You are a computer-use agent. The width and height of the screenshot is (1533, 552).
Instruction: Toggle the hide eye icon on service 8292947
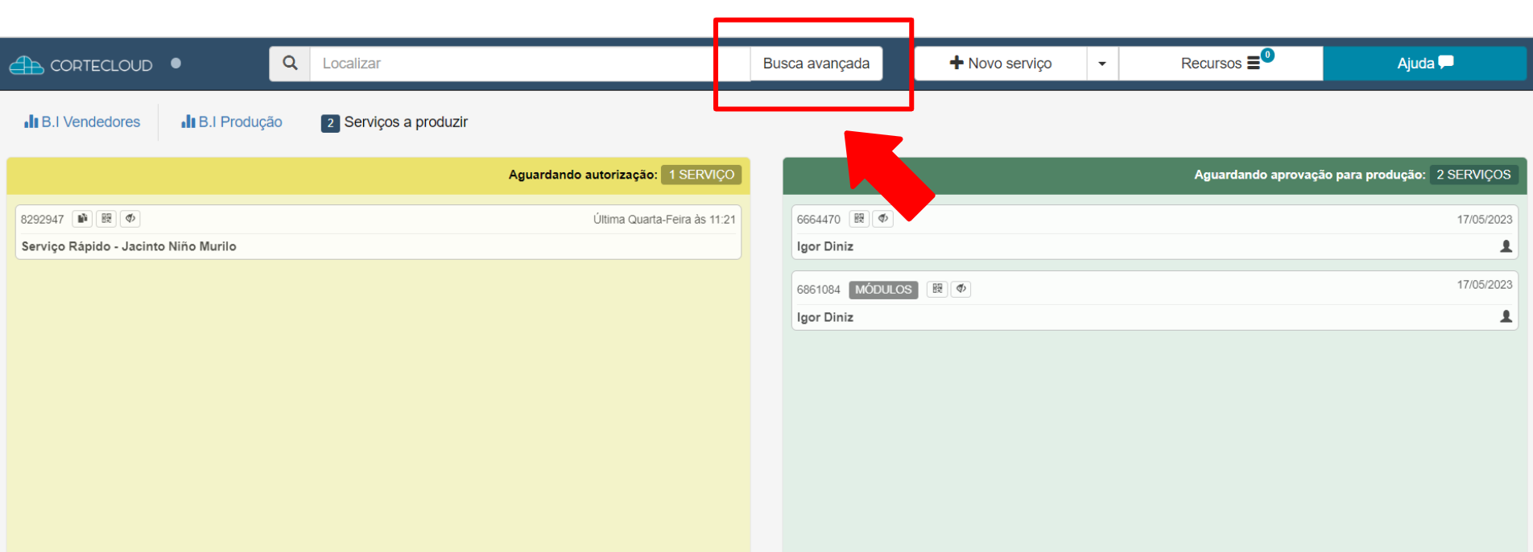[x=130, y=218]
